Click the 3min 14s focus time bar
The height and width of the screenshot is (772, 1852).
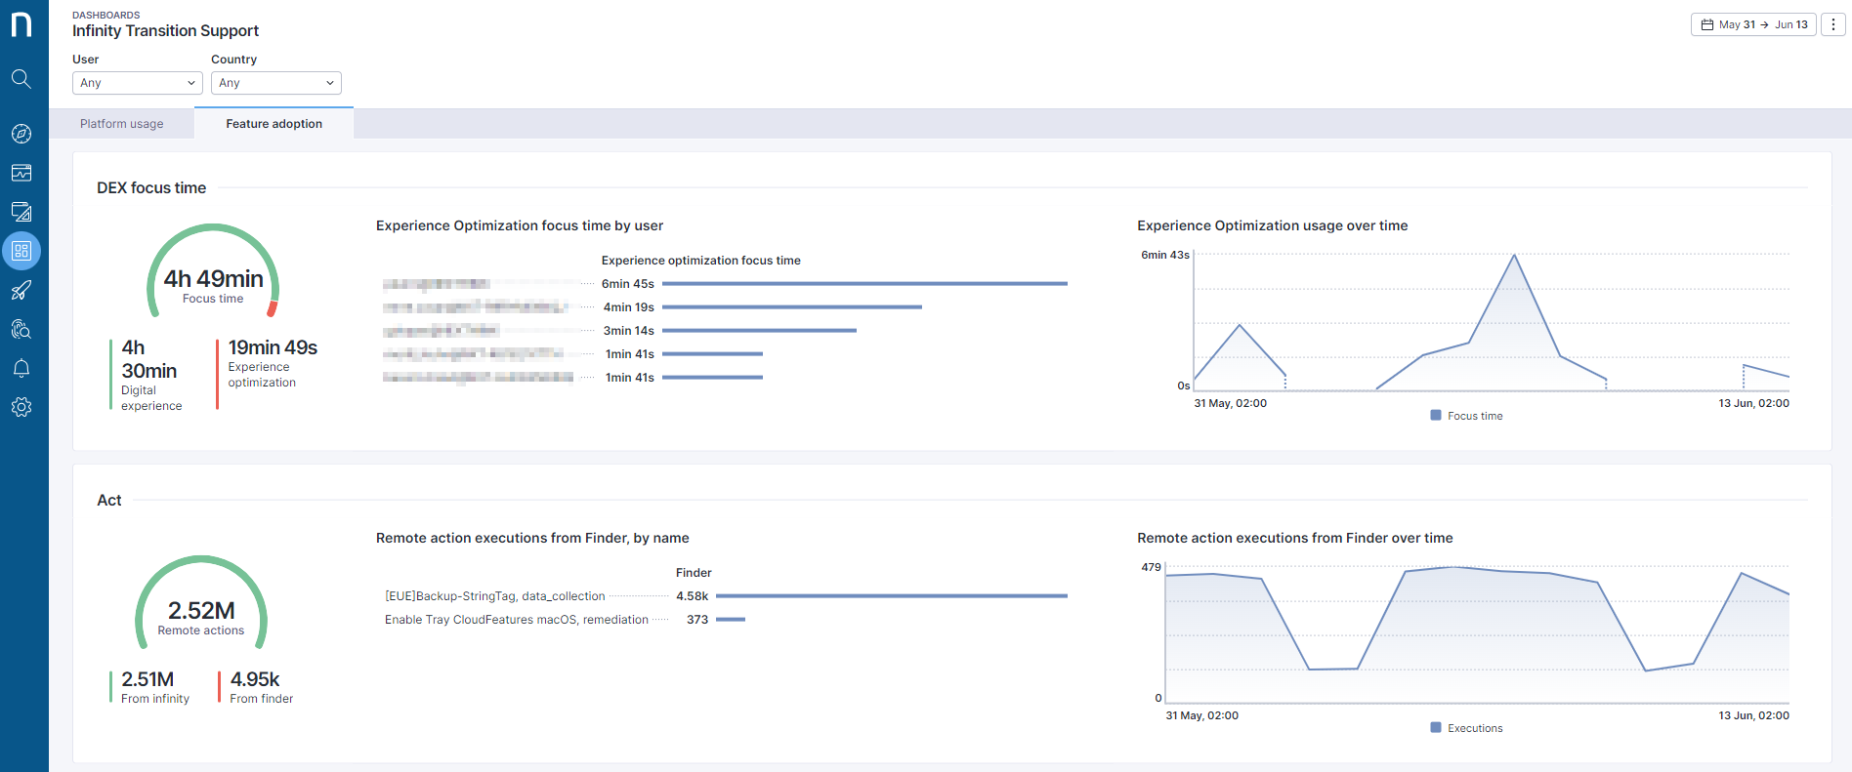[759, 331]
